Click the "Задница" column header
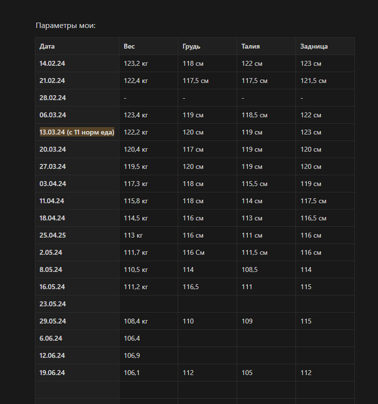This screenshot has height=404, width=378. 314,46
